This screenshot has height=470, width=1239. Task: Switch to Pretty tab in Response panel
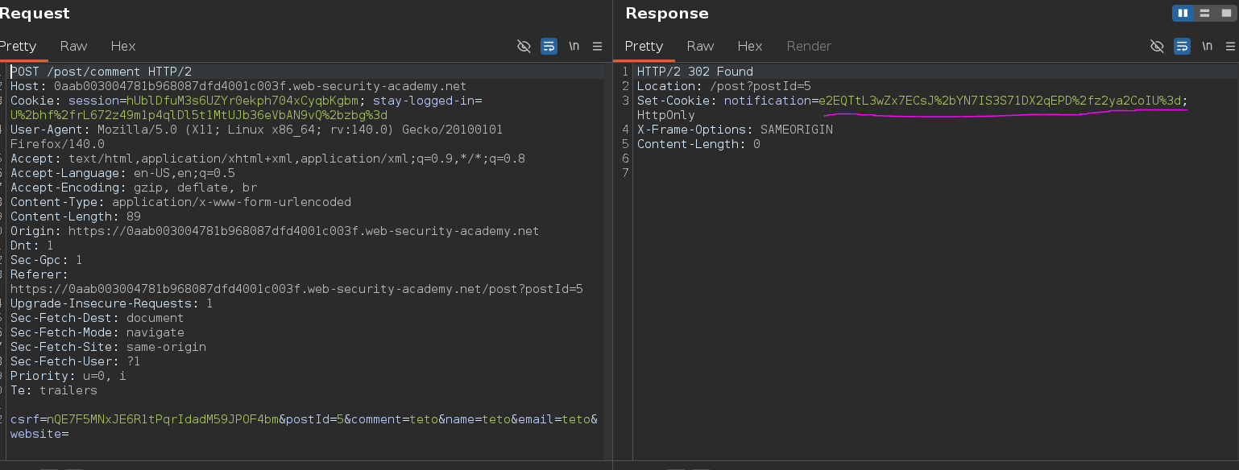(644, 46)
